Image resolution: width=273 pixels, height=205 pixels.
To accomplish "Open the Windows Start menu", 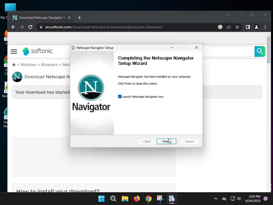I will click(101, 199).
